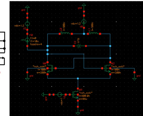Click the 'vdc=1.2' label beside V0
The height and width of the screenshot is (116, 143).
pos(76,24)
